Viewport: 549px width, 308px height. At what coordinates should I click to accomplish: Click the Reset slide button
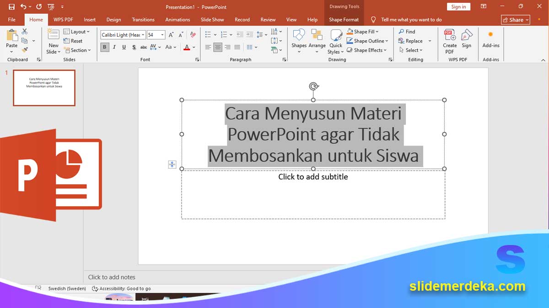pyautogui.click(x=73, y=41)
